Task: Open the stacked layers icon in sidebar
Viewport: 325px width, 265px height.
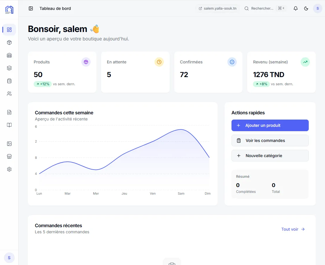Action: [9, 68]
